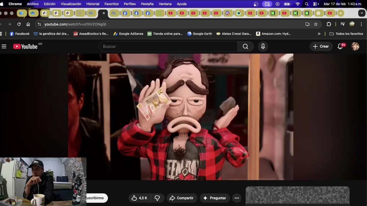
Task: Click date and time Mar 17 de feb
Action: [343, 4]
